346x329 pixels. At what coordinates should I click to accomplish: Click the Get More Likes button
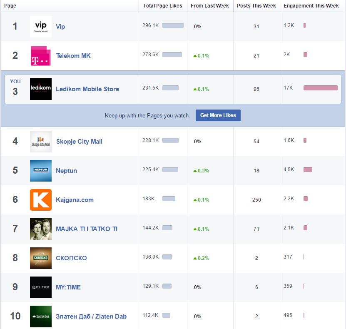(218, 115)
